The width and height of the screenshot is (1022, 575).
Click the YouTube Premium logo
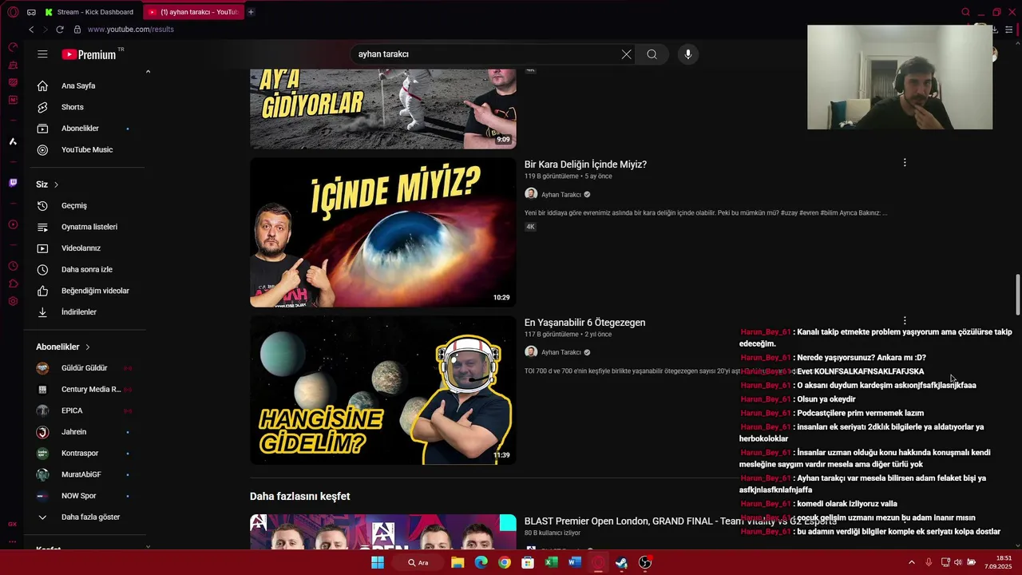pos(89,54)
